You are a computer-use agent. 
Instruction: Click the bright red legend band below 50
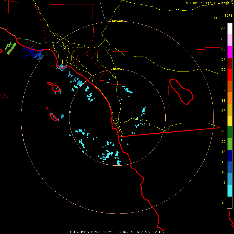230,75
